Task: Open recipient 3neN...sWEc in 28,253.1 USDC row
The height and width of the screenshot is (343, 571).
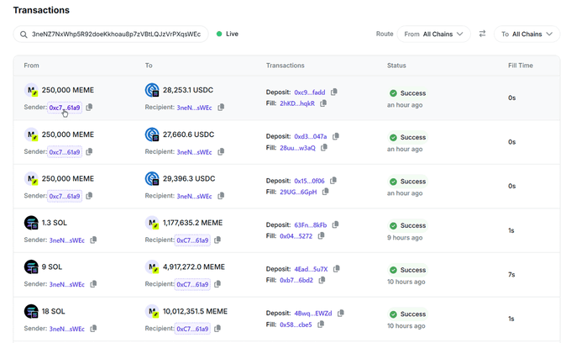Action: [x=194, y=108]
